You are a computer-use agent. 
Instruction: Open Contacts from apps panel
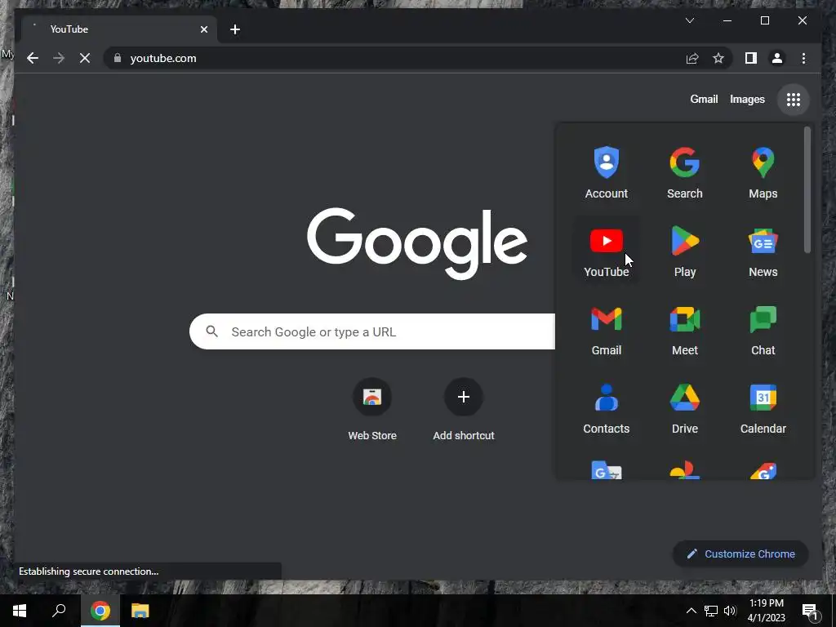pos(607,408)
